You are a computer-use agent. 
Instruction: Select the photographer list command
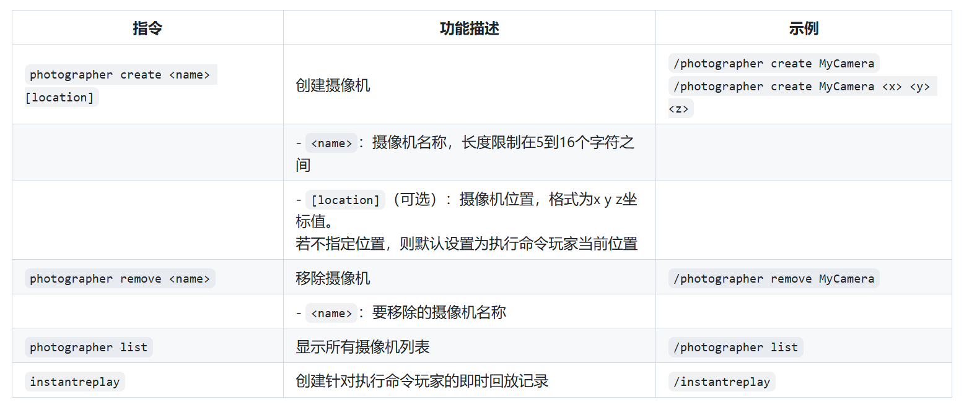click(89, 348)
